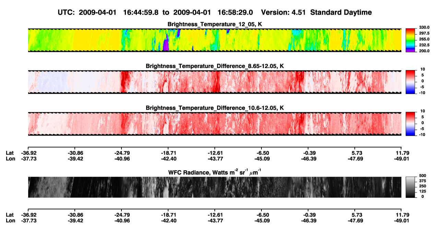Click the Brightness_Temperature_Difference_8.65-12.05 title
The height and width of the screenshot is (228, 446).
click(x=215, y=66)
